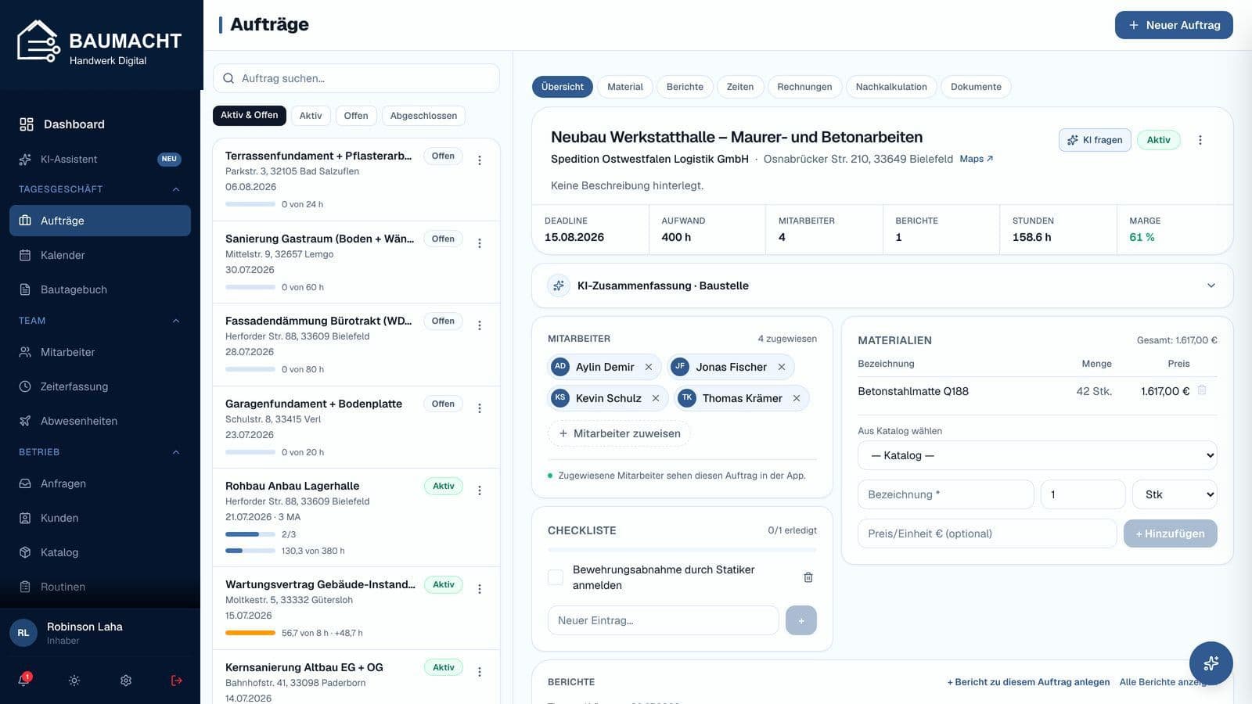Open menu for Rohbau Anbau Lagerhalle order
Image resolution: width=1252 pixels, height=704 pixels.
click(x=480, y=490)
